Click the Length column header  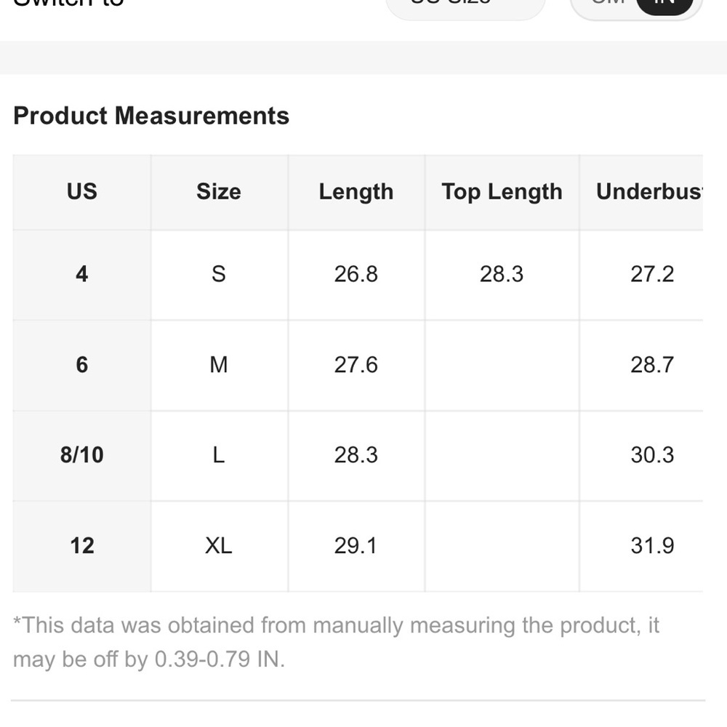356,192
